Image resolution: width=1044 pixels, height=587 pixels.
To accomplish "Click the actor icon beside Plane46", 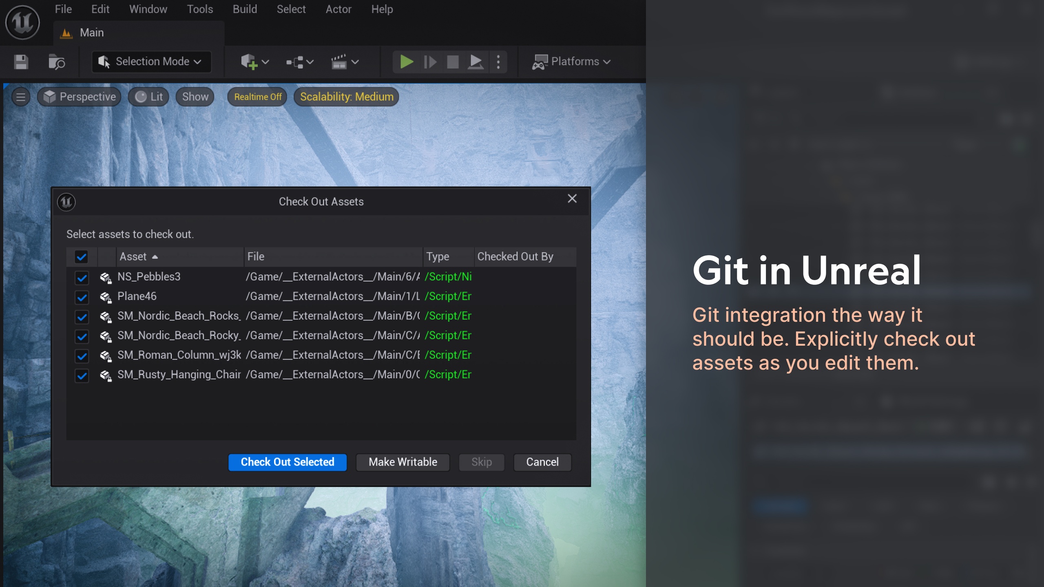I will pos(106,297).
